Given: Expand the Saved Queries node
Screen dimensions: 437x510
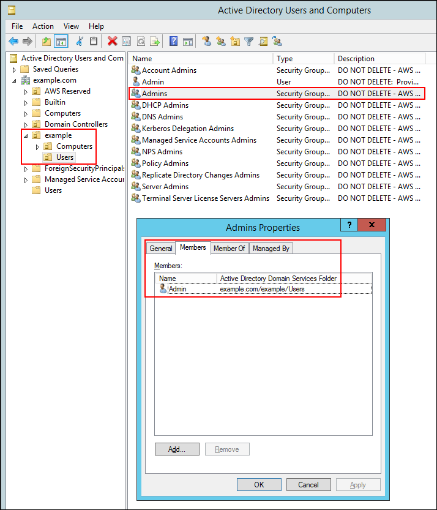Looking at the screenshot, I should click(14, 70).
